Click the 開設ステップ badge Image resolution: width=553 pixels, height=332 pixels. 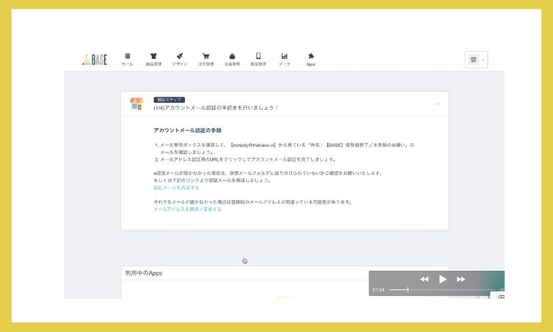point(170,100)
